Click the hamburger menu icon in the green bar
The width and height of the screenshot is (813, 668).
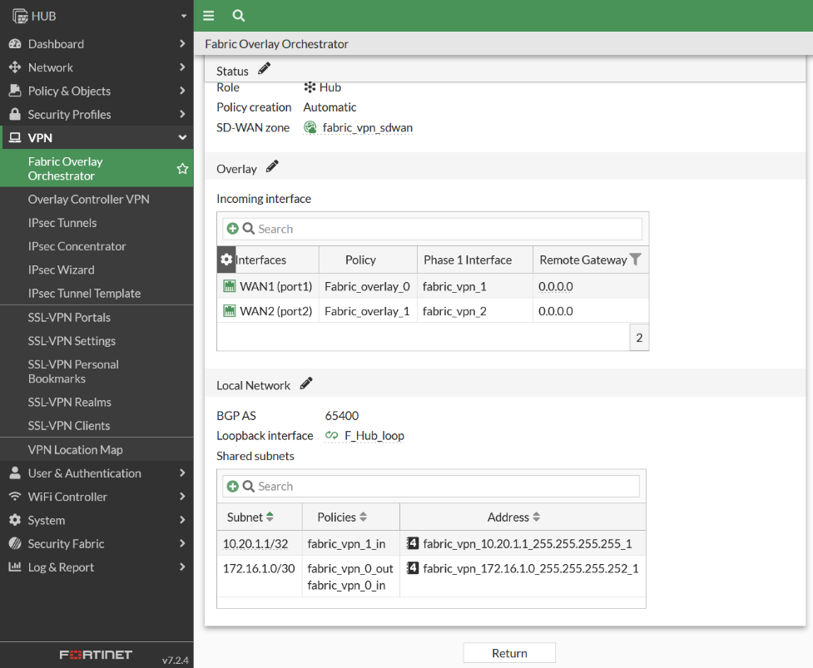click(x=207, y=15)
